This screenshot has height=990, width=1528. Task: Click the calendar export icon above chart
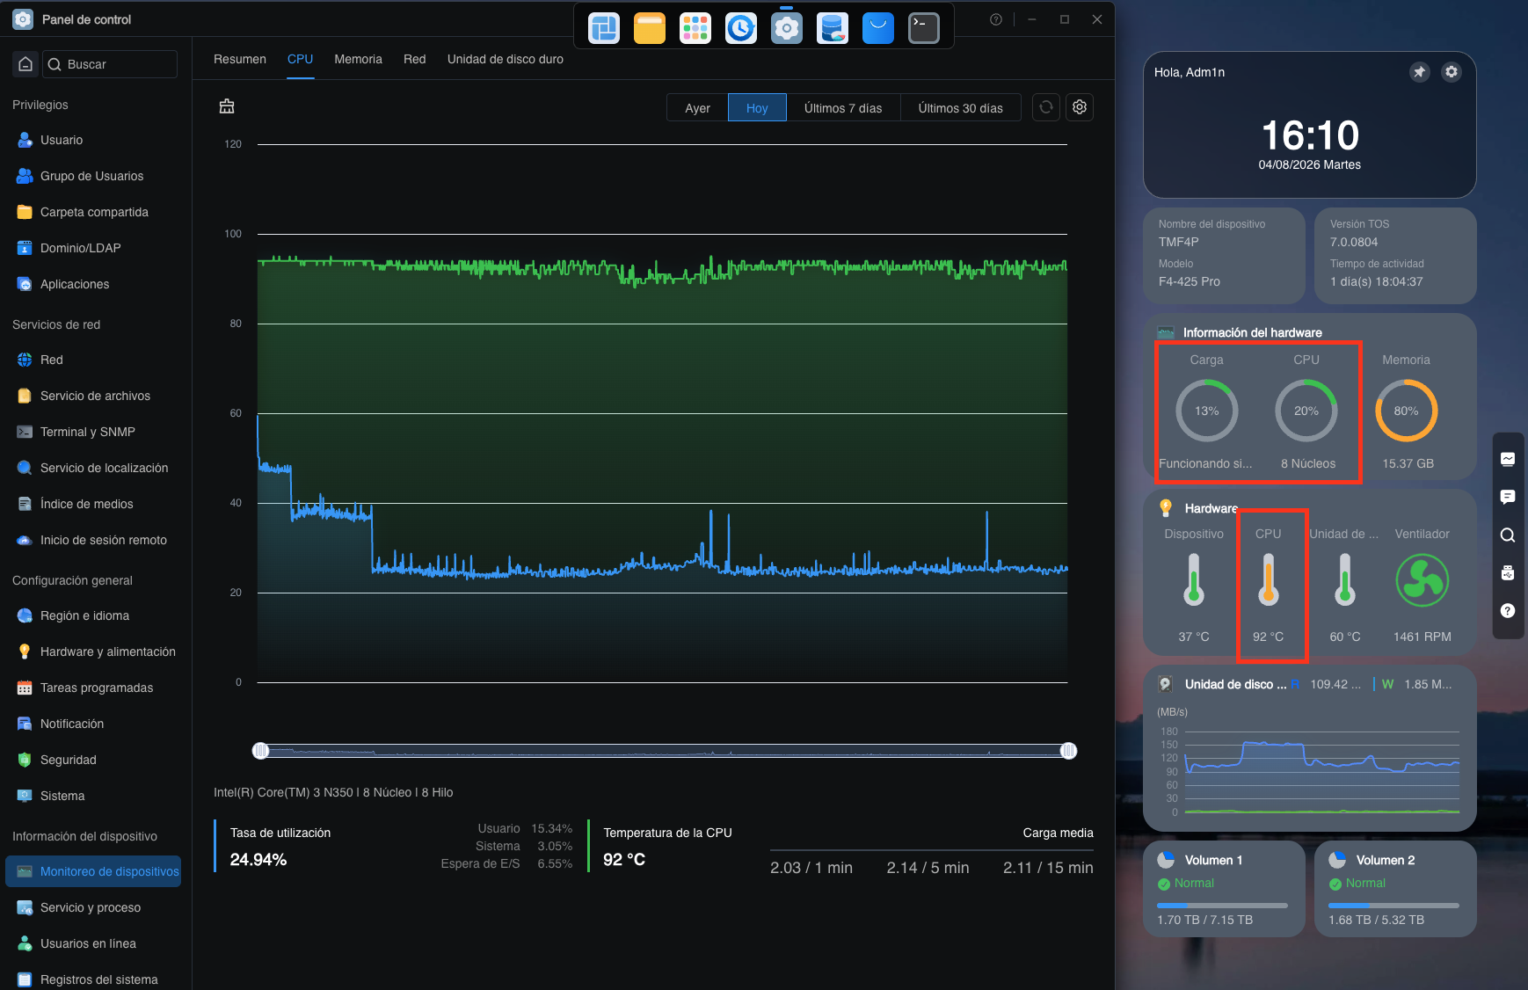coord(227,106)
